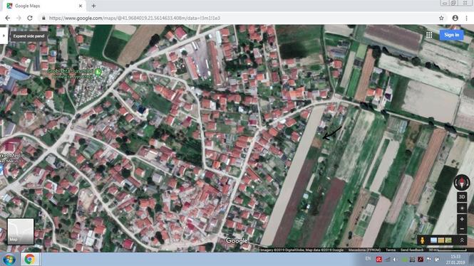Click the blue Sign in button
Viewport: 474px width, 266px height.
(451, 35)
